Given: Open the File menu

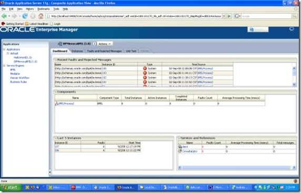Looking at the screenshot, I should tap(4, 9).
